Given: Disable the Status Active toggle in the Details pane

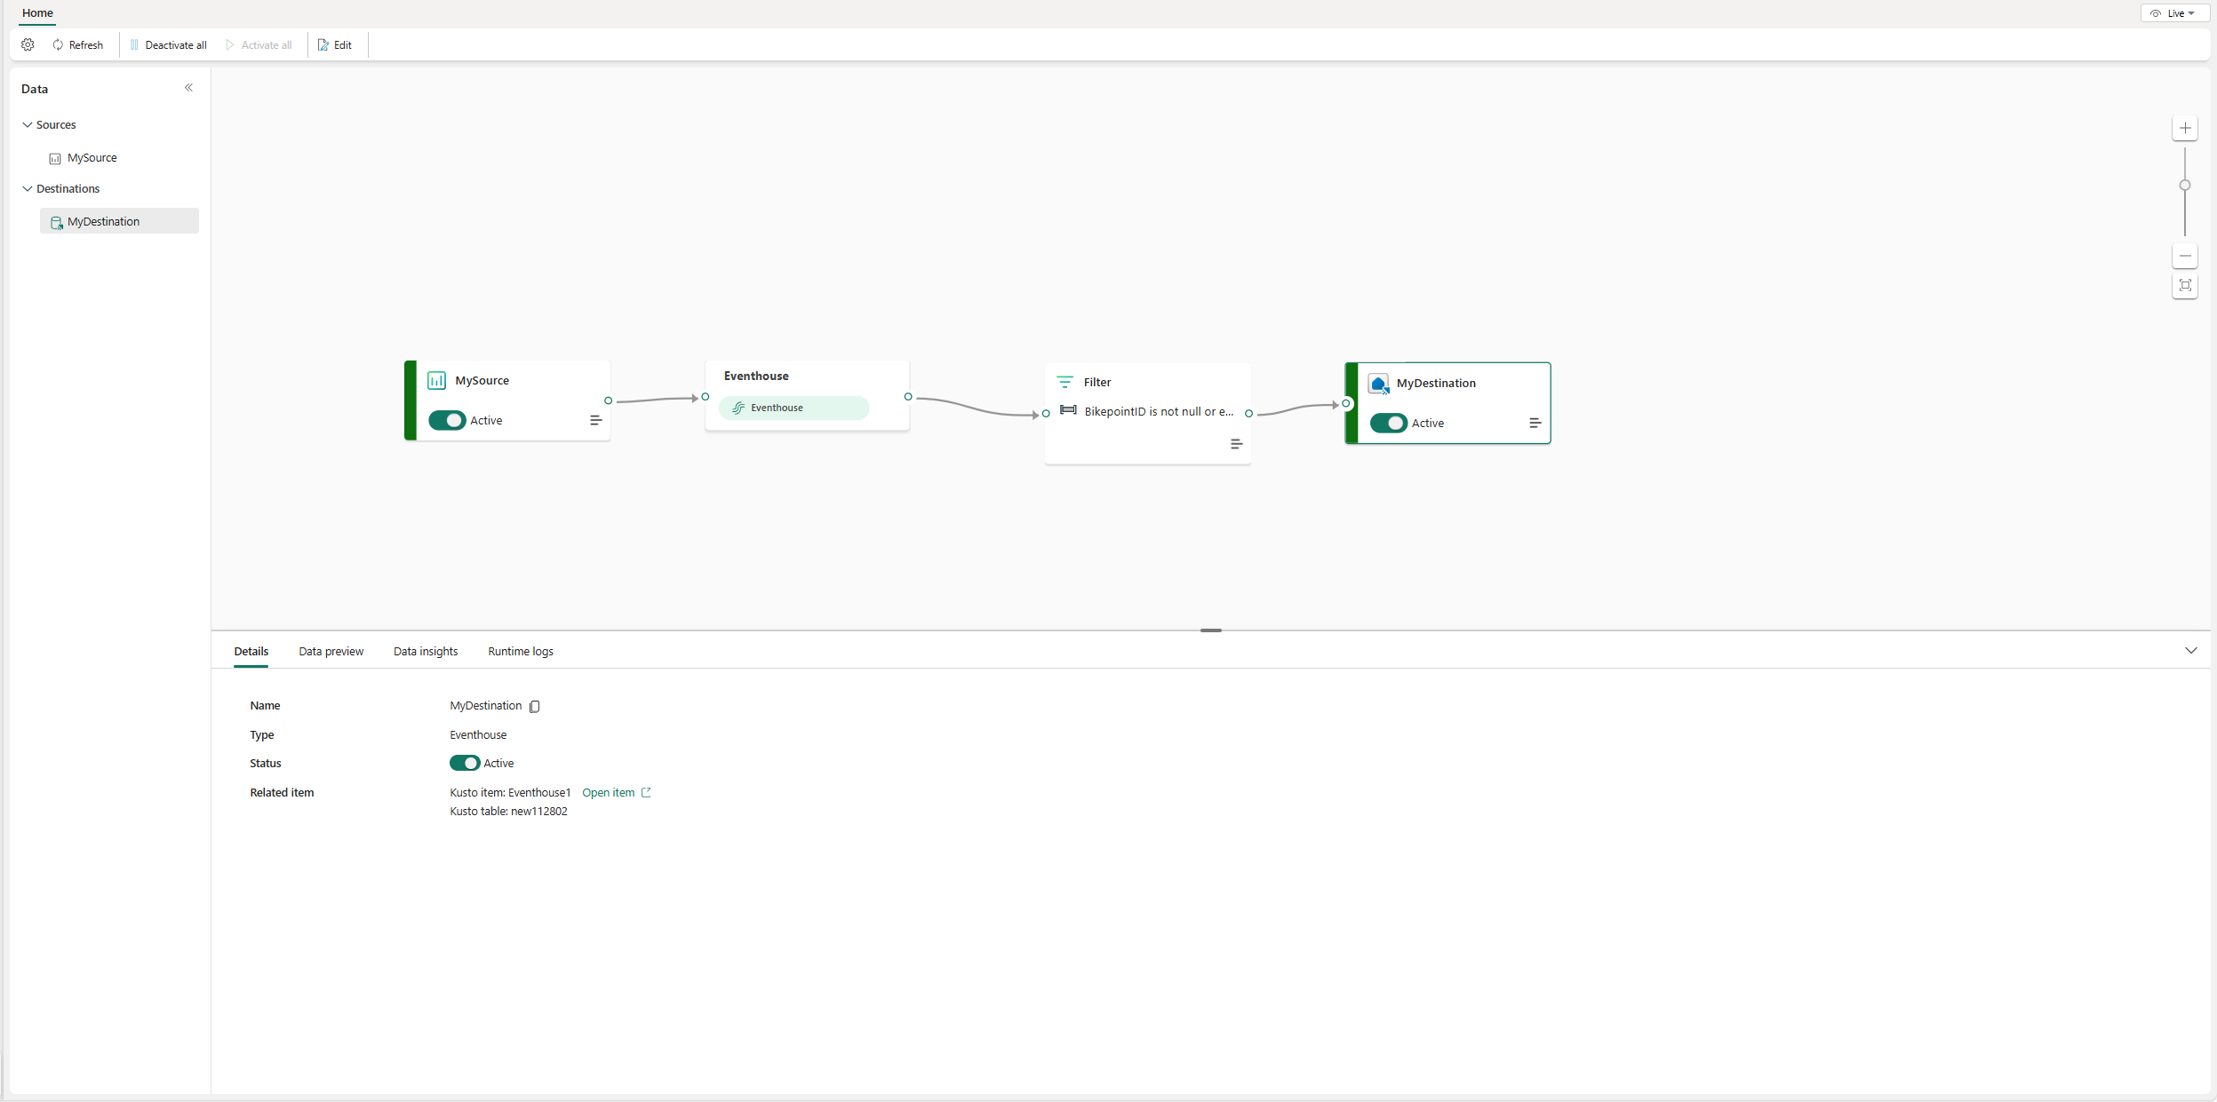Looking at the screenshot, I should pyautogui.click(x=465, y=763).
